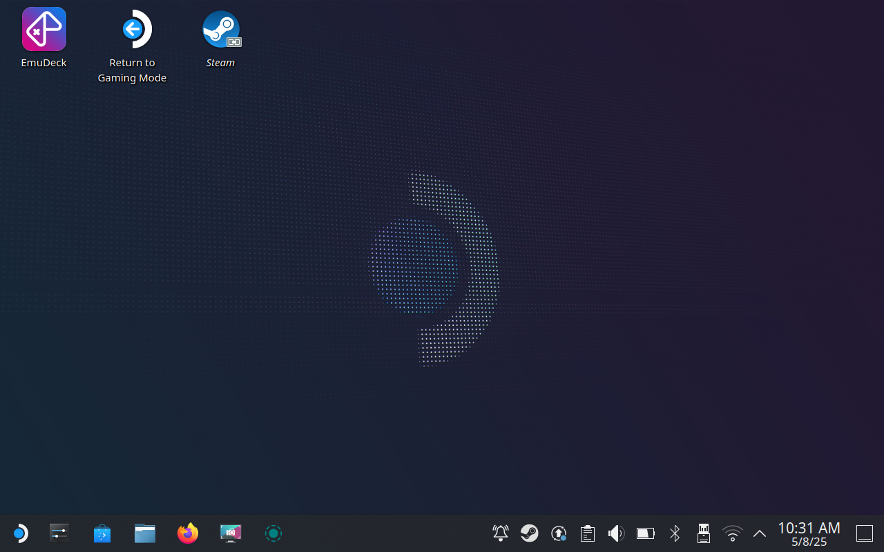
Task: Open the clock and calendar popup
Action: [808, 533]
